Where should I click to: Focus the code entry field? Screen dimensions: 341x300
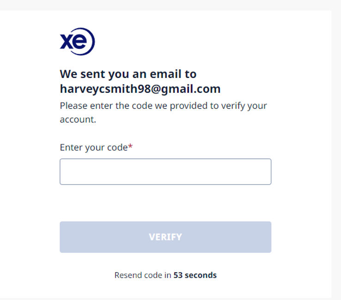point(165,172)
